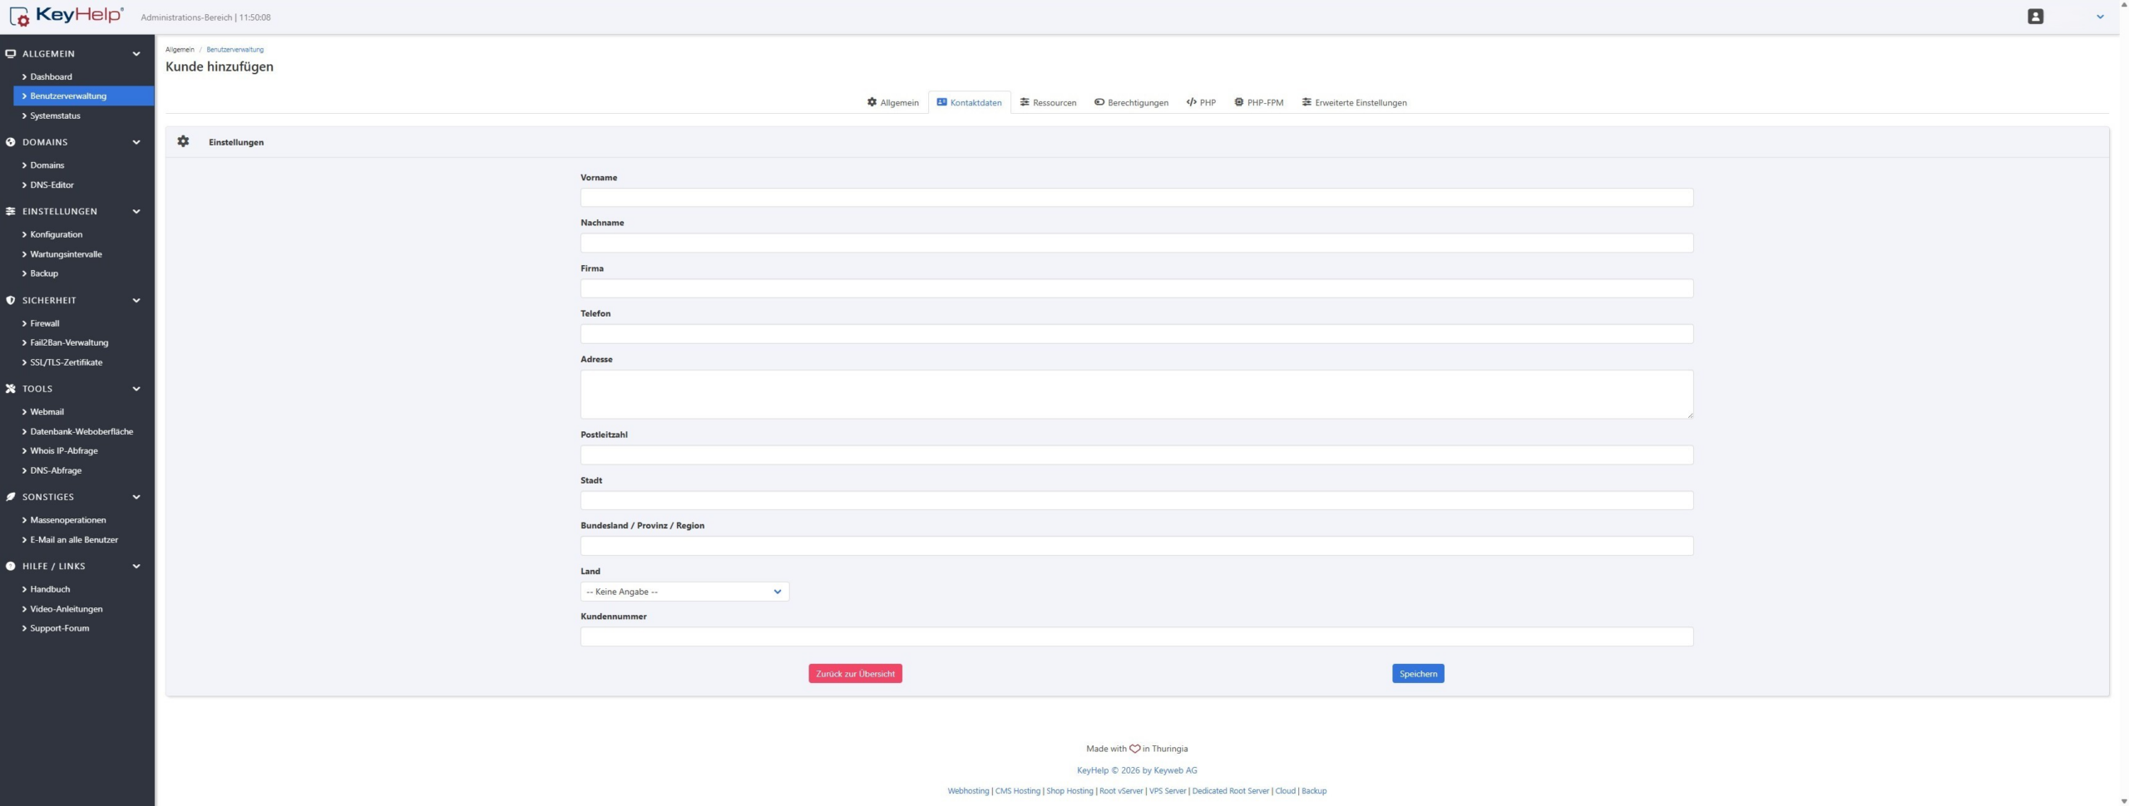
Task: Click the Sicherheit shield icon in sidebar
Action: [x=11, y=301]
